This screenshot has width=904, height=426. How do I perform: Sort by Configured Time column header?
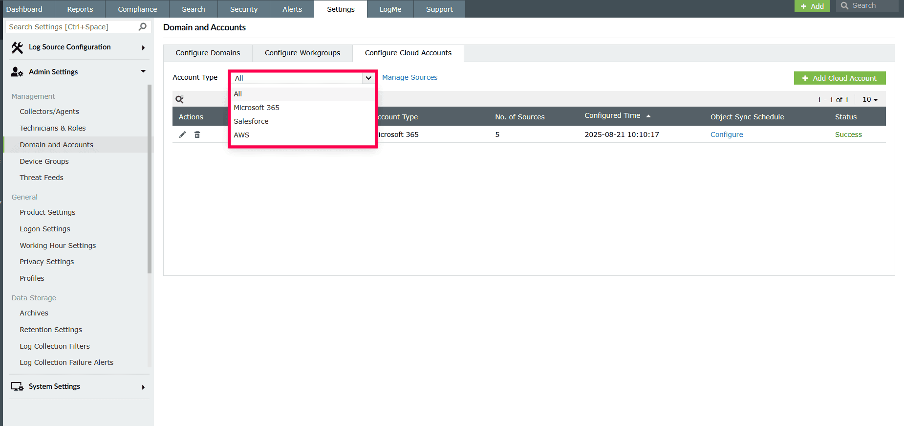(x=612, y=115)
